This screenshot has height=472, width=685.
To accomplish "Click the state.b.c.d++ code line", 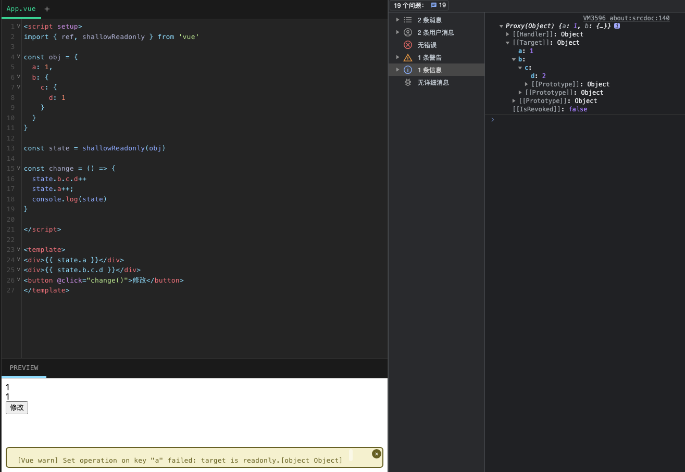I will [59, 178].
